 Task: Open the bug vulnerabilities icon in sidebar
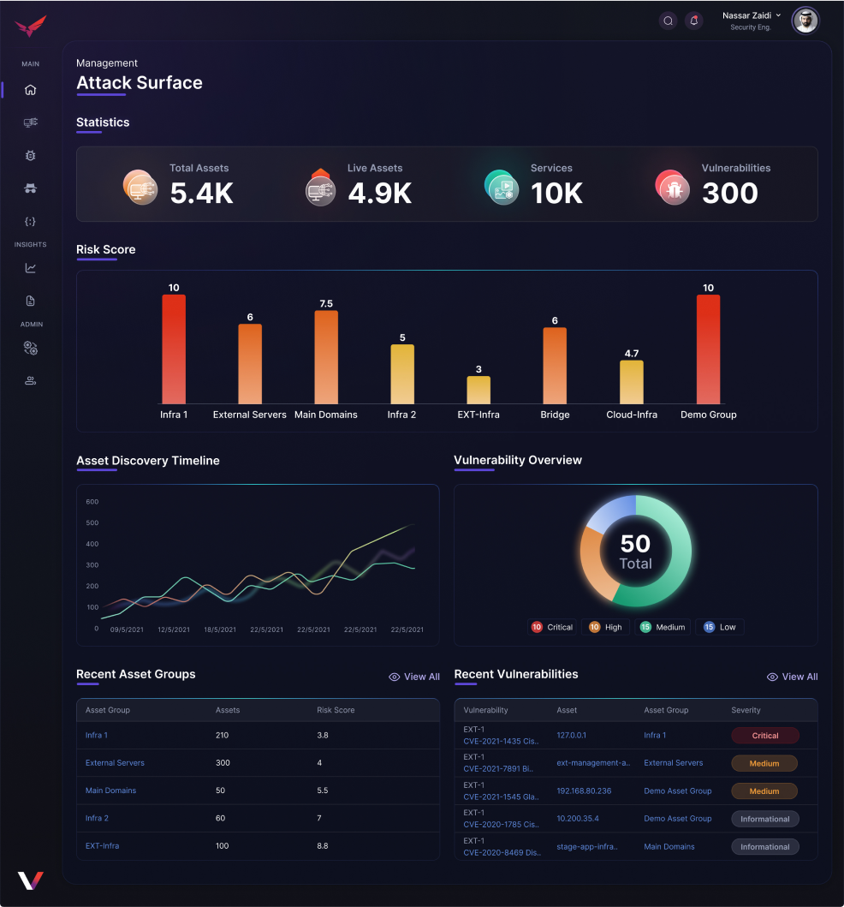(31, 156)
